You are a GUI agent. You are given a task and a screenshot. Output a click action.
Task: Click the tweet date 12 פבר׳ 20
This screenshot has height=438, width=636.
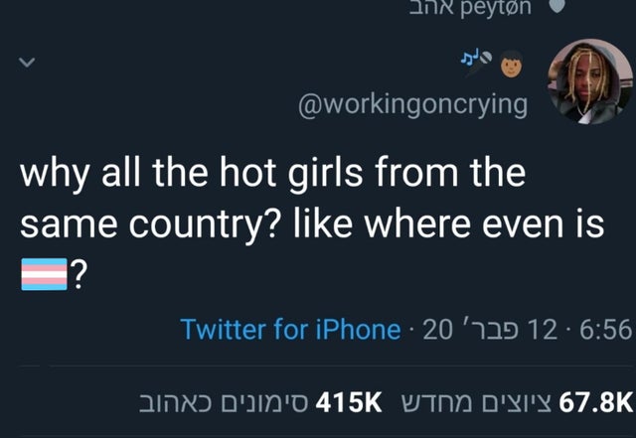point(490,329)
